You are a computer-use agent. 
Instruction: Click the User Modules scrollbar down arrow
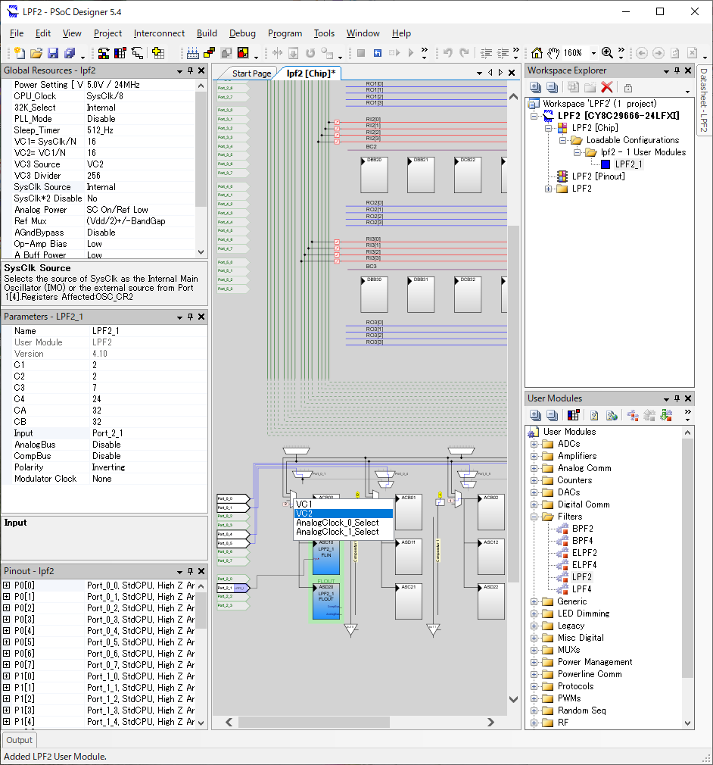click(687, 723)
